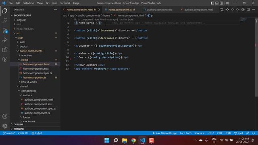Collapse the src folder

[x=18, y=33]
